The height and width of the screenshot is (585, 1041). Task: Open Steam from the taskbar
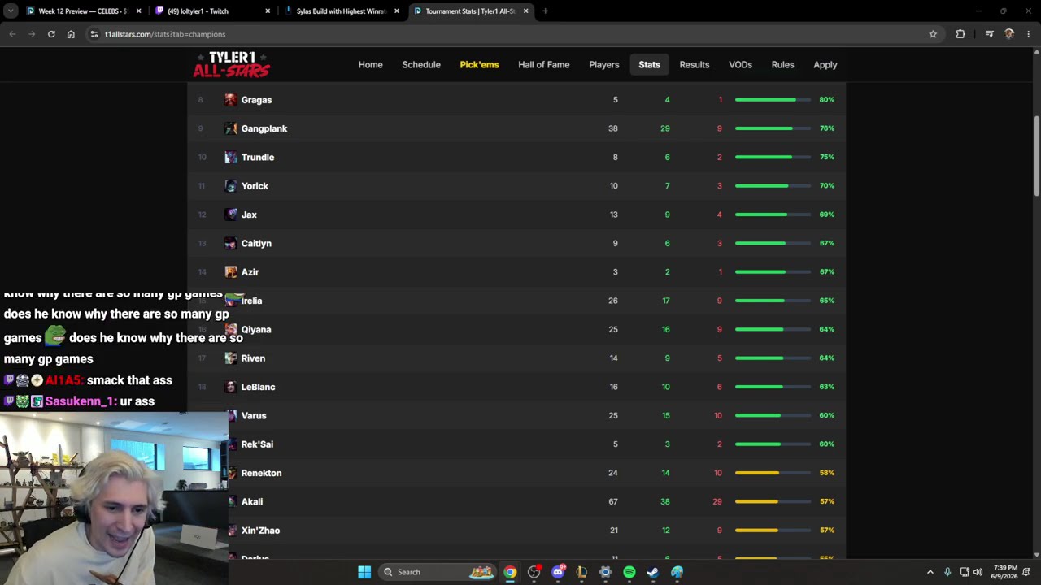(x=653, y=572)
